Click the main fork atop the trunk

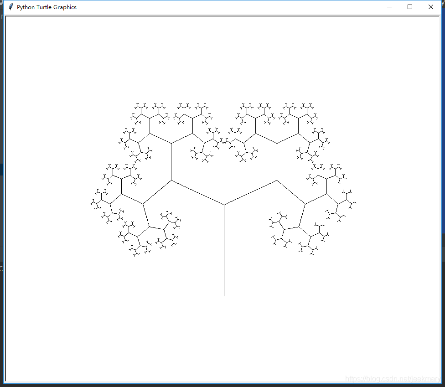224,205
